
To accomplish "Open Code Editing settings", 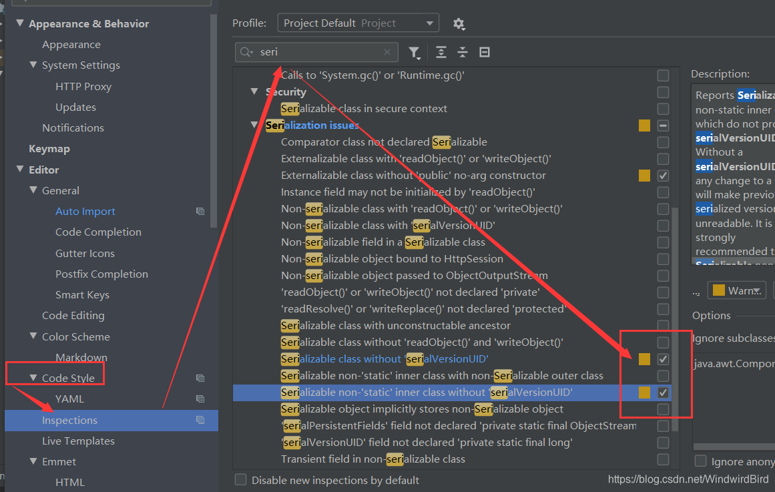I will (x=73, y=316).
